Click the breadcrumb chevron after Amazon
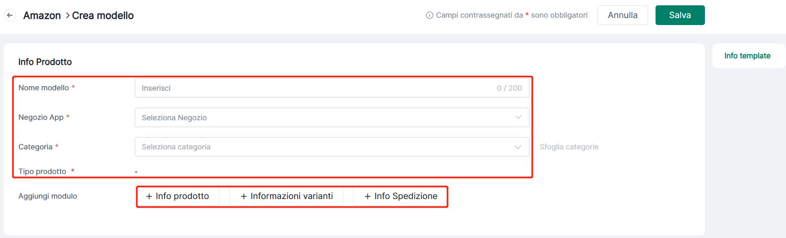 tap(67, 16)
